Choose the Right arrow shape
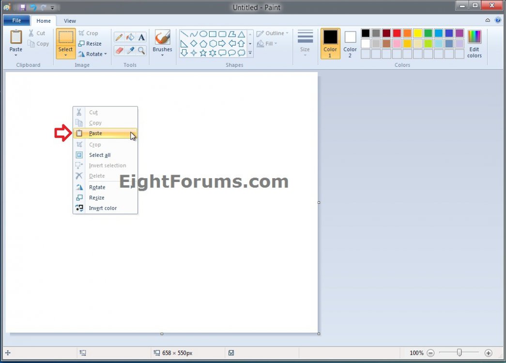This screenshot has height=363, width=506. tap(222, 44)
